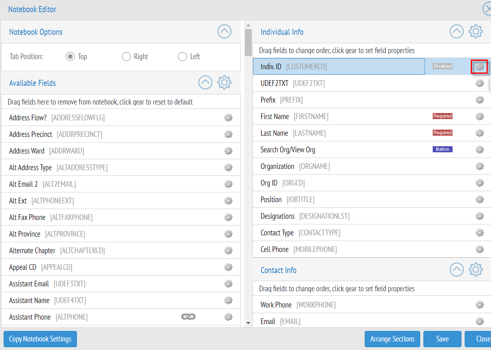The height and width of the screenshot is (350, 491).
Task: Click gear icon for Indiv. ID field
Action: coord(480,66)
